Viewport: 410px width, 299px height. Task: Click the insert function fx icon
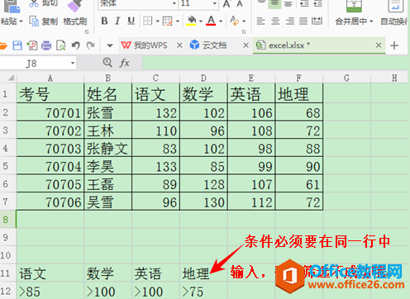coord(124,63)
